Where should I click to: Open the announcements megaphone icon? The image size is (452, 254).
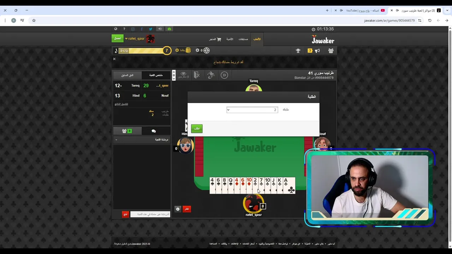point(317,51)
